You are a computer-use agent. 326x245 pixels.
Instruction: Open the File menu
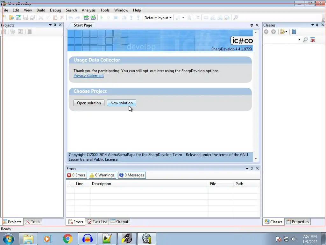click(x=5, y=10)
